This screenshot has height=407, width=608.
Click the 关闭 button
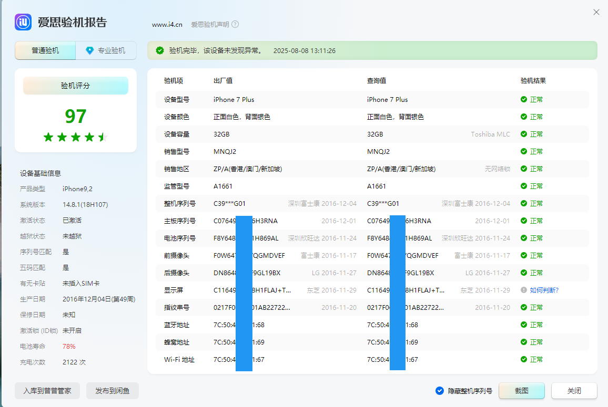pos(574,391)
